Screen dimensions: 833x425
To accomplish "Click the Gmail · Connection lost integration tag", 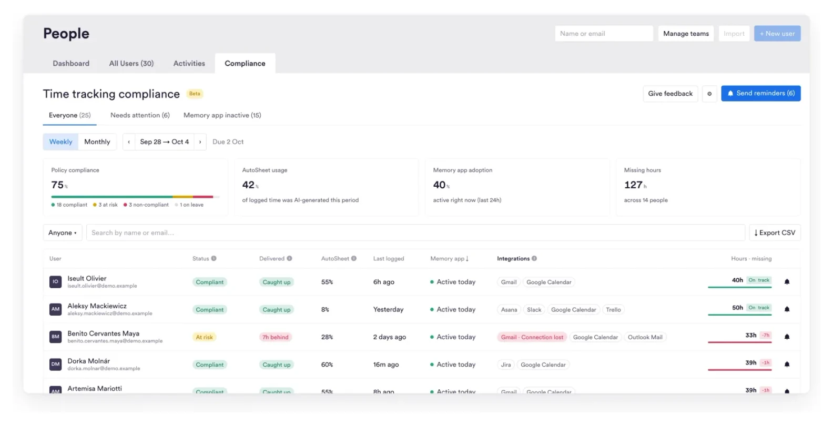I will pyautogui.click(x=532, y=337).
